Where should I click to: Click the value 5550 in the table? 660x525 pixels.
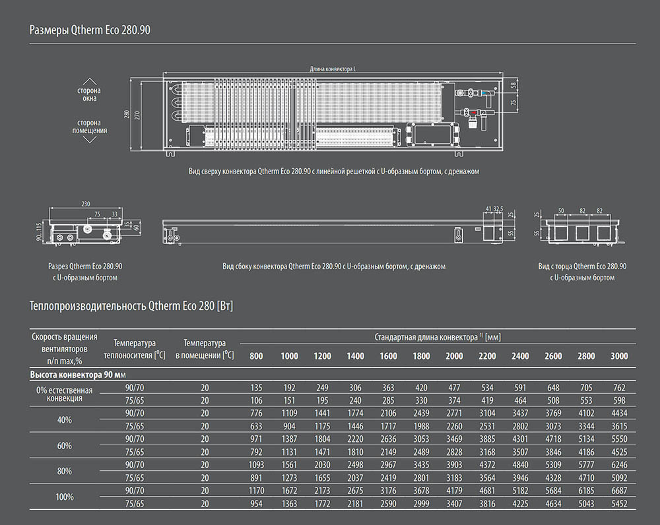click(619, 439)
